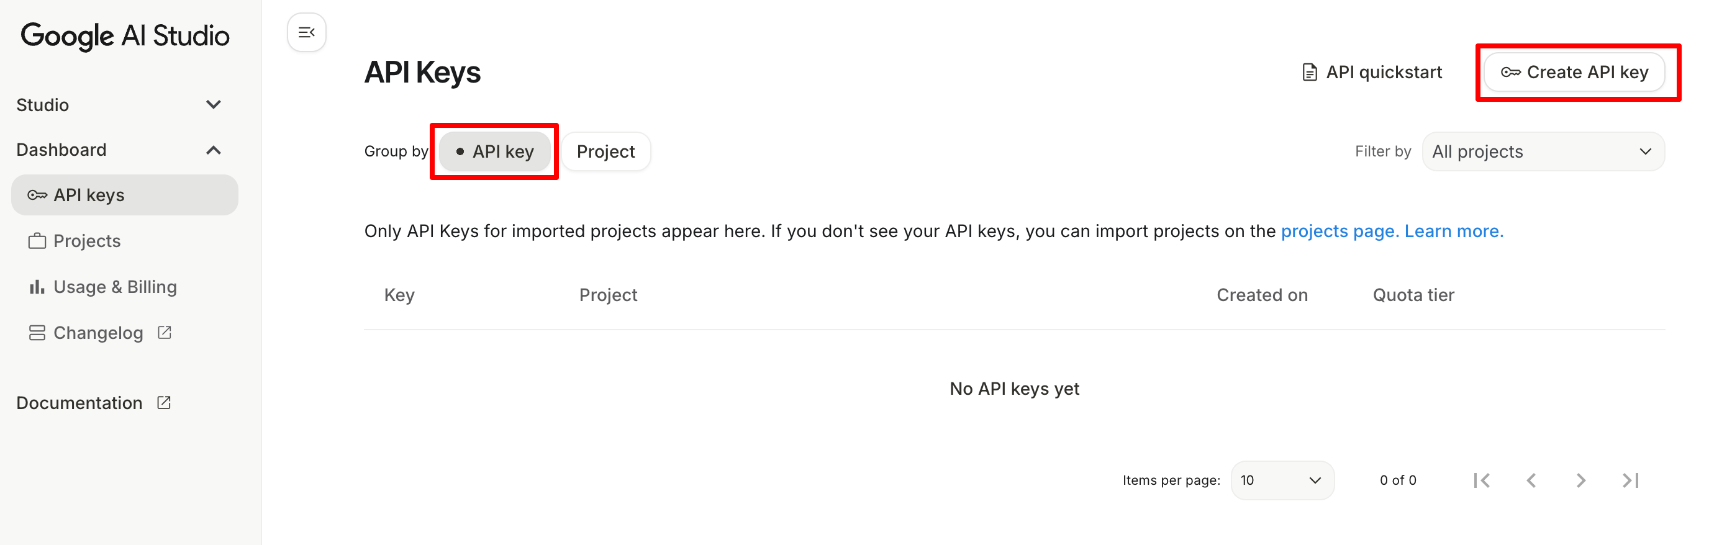Click the Changelog external link icon
This screenshot has width=1709, height=545.
(x=165, y=332)
